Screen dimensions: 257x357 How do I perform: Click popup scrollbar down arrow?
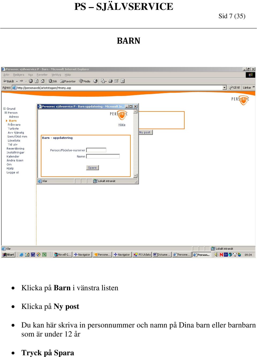click(135, 176)
